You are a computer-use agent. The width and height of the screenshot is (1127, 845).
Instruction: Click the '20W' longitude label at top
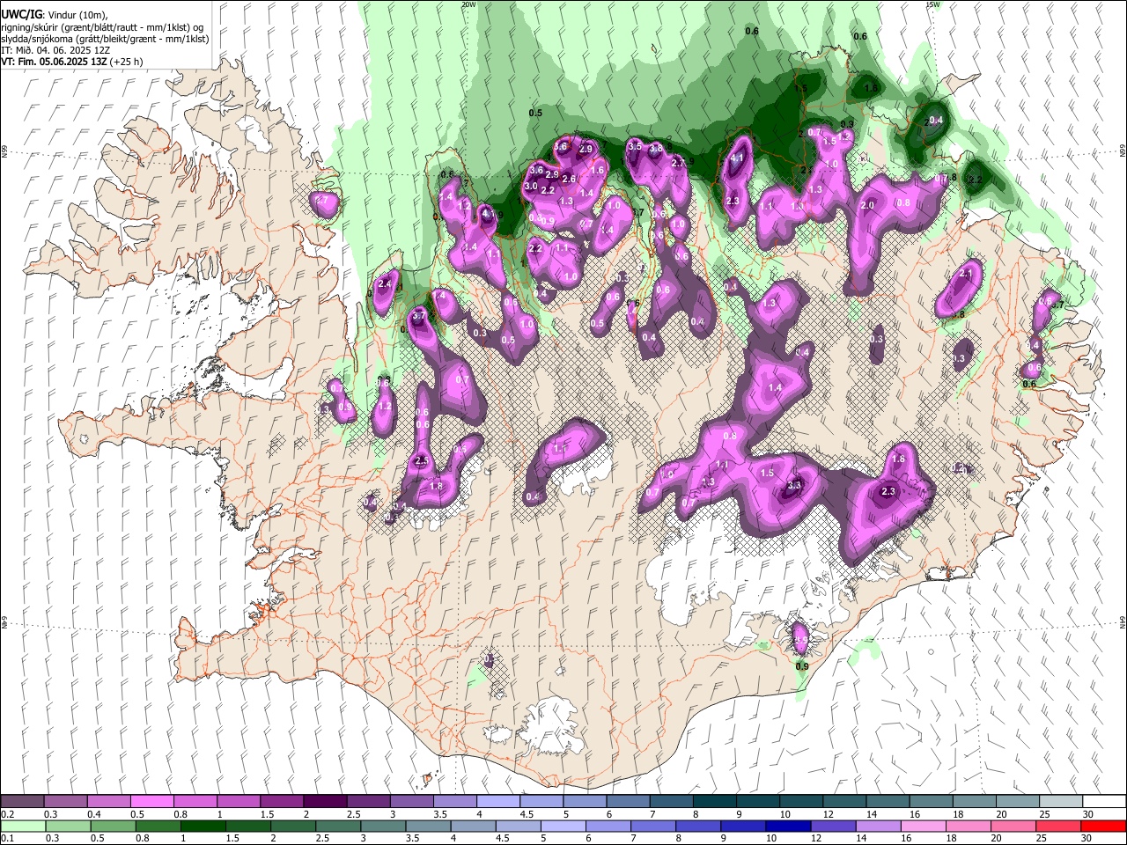click(468, 4)
